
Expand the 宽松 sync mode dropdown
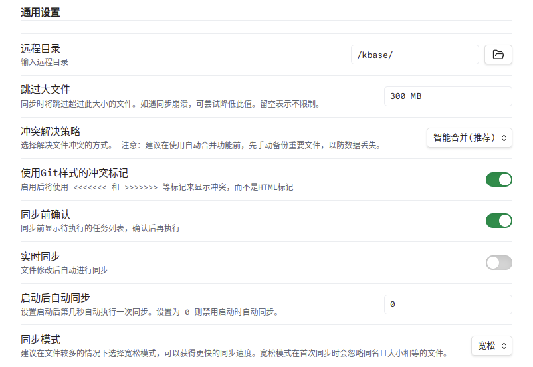pyautogui.click(x=492, y=346)
